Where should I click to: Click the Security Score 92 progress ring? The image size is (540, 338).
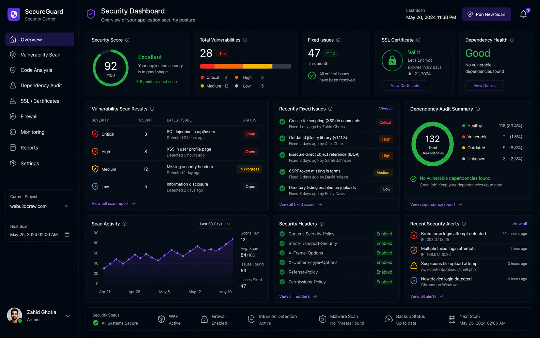111,68
